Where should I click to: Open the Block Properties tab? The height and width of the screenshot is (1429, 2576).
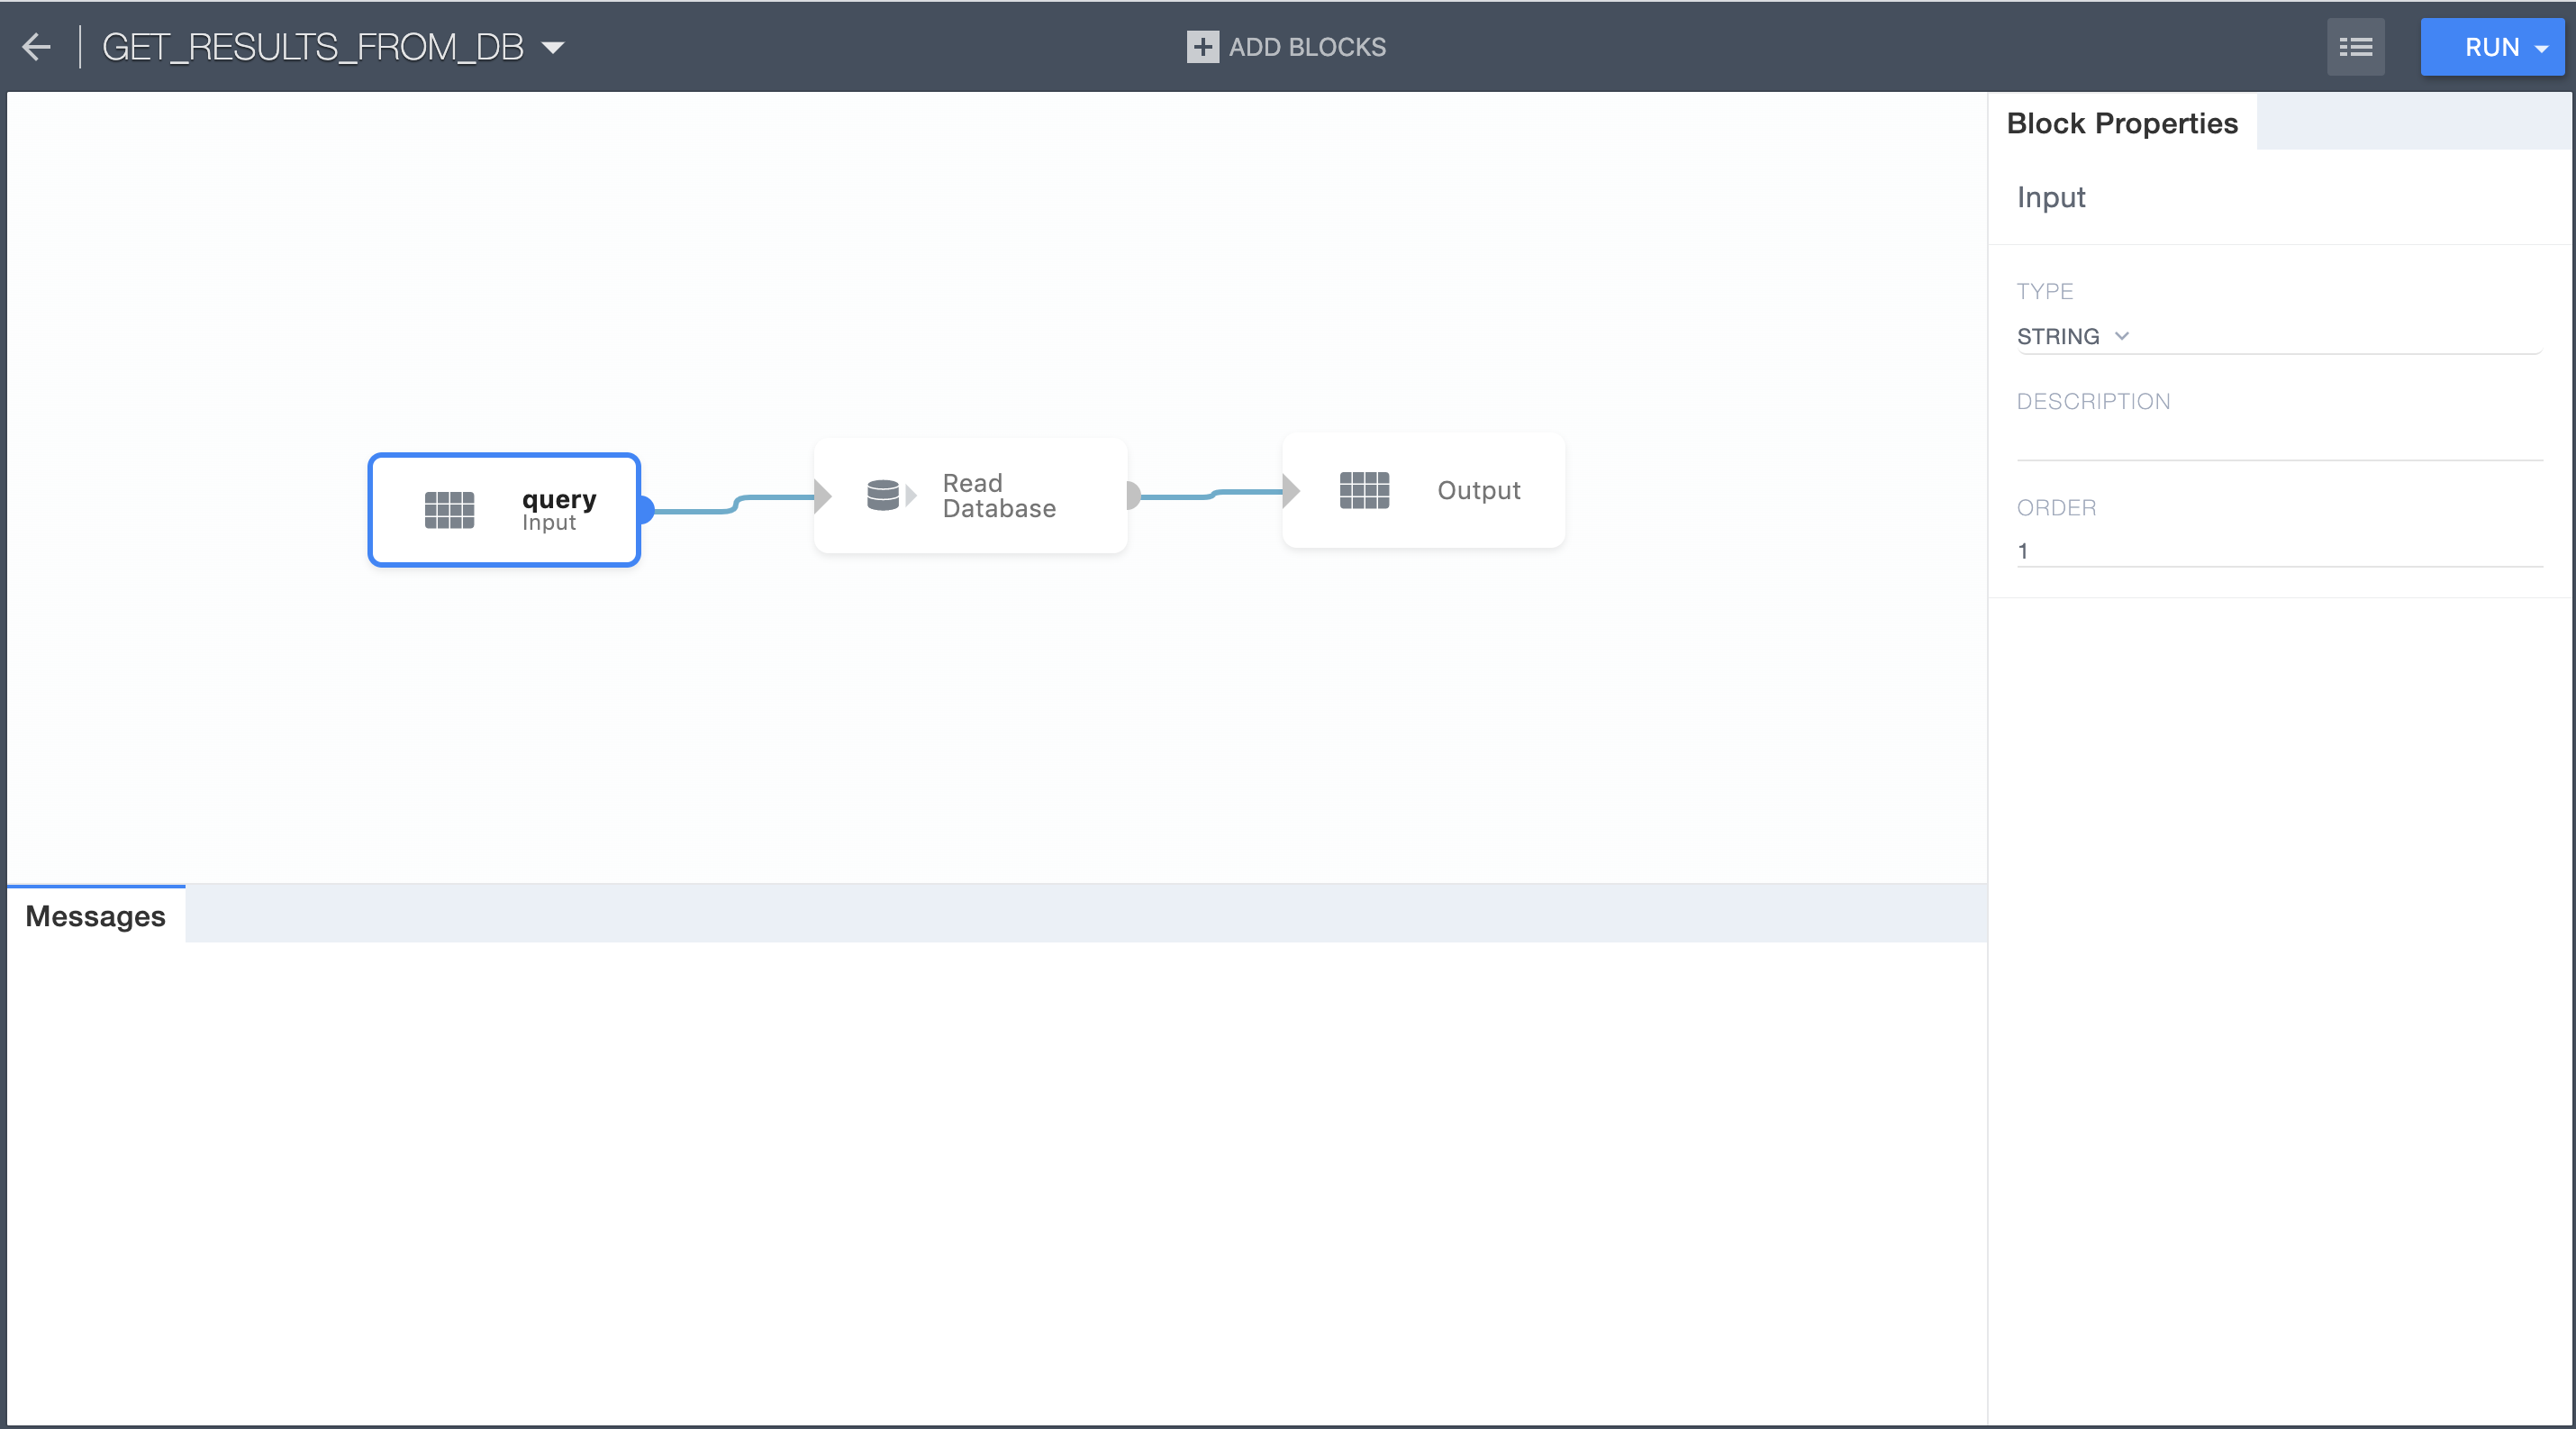[x=2122, y=123]
